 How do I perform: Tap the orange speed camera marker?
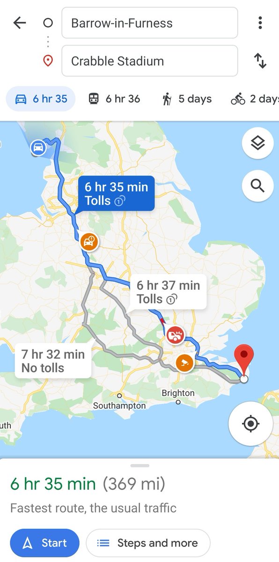point(184,363)
